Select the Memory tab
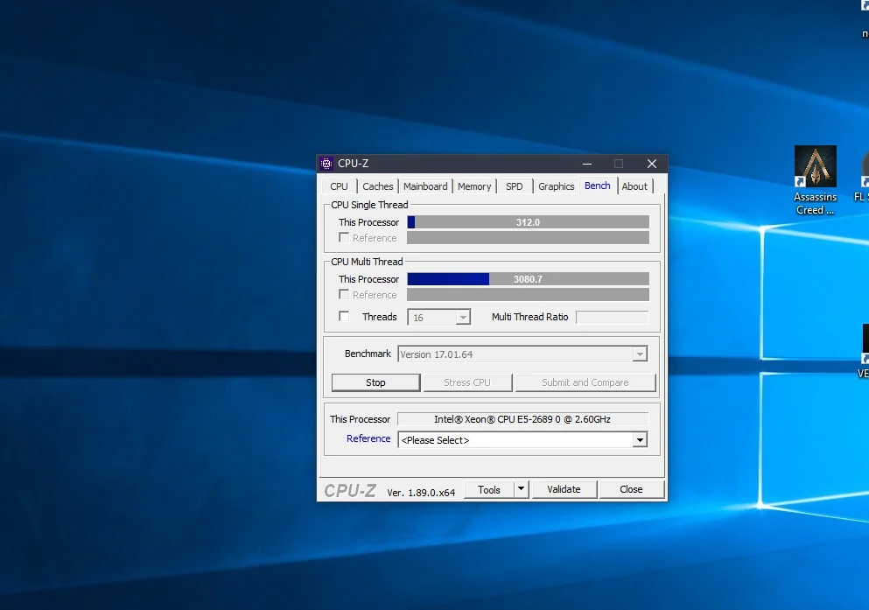Image resolution: width=869 pixels, height=610 pixels. [474, 186]
